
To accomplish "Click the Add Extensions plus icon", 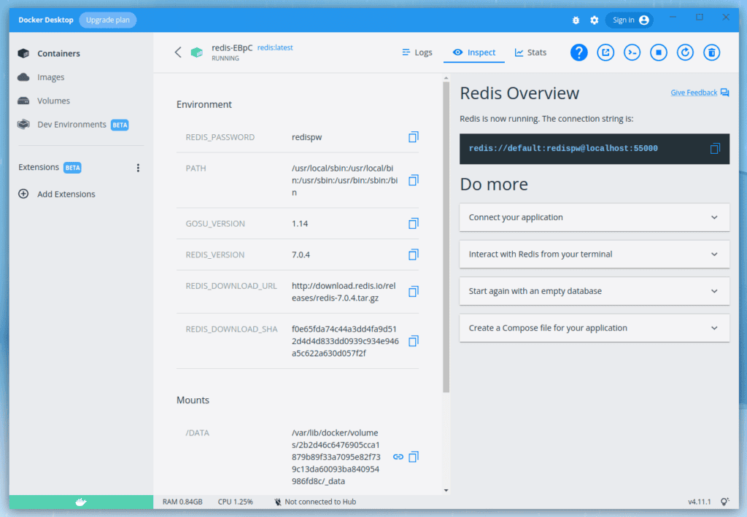I will pos(23,194).
